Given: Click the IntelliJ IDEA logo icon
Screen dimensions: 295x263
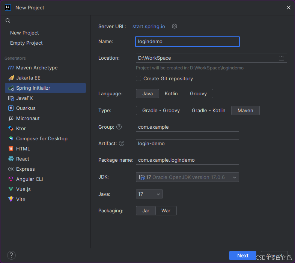Looking at the screenshot, I should 8,8.
